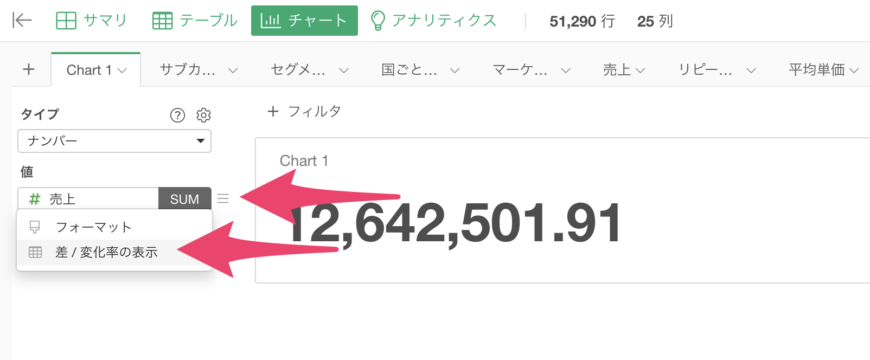This screenshot has height=360, width=870.
Task: Open the アナリティクス view
Action: pyautogui.click(x=433, y=21)
